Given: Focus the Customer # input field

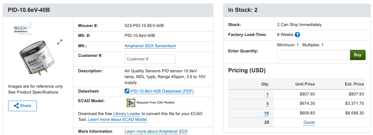Looking at the screenshot, I should tap(150, 59).
